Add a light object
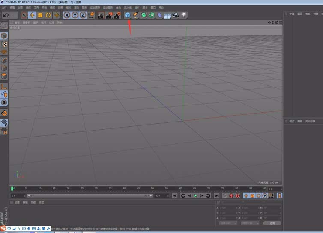The width and height of the screenshot is (323, 233). [183, 15]
